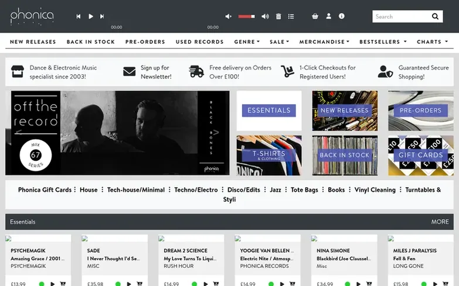
Task: Open New Releases in the navigation bar
Action: click(33, 42)
